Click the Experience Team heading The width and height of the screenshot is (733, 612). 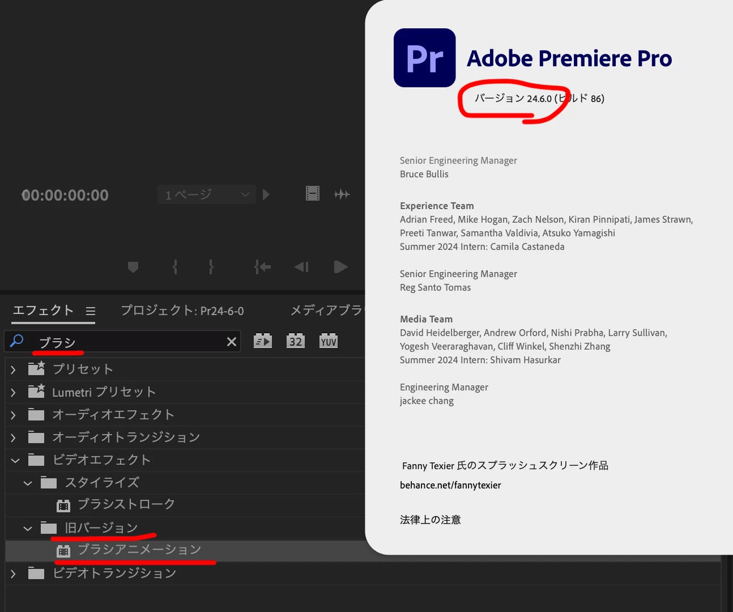click(x=437, y=206)
